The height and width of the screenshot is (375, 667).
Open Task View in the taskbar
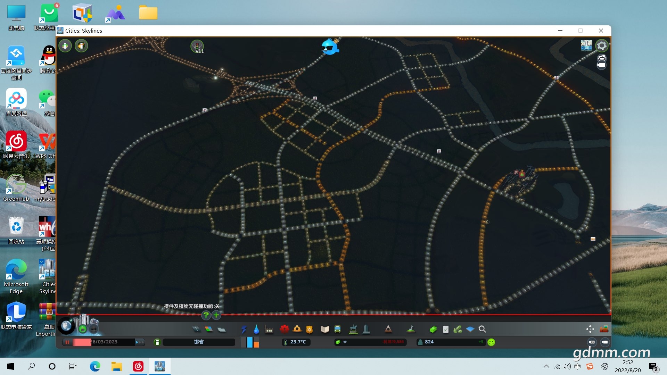pyautogui.click(x=73, y=366)
